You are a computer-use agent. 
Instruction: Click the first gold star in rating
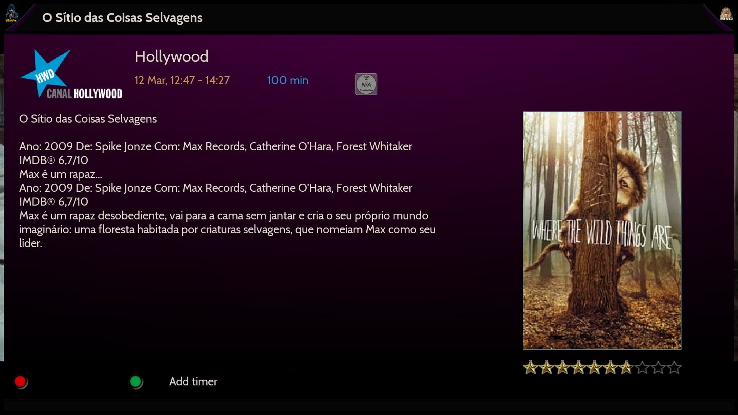[530, 368]
